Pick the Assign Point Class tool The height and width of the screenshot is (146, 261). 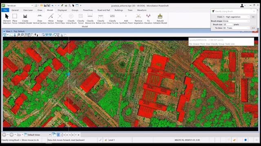point(60,19)
